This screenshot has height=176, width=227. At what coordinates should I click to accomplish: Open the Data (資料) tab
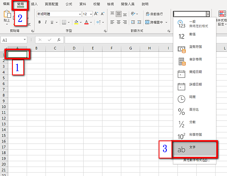pos(82,4)
